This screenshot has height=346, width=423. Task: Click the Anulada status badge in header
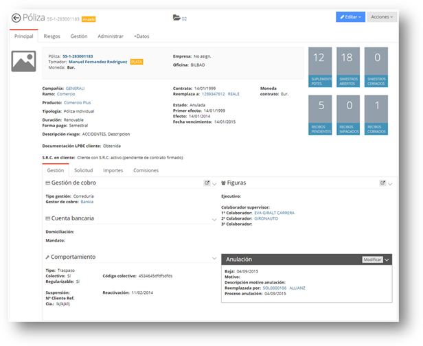pyautogui.click(x=89, y=19)
